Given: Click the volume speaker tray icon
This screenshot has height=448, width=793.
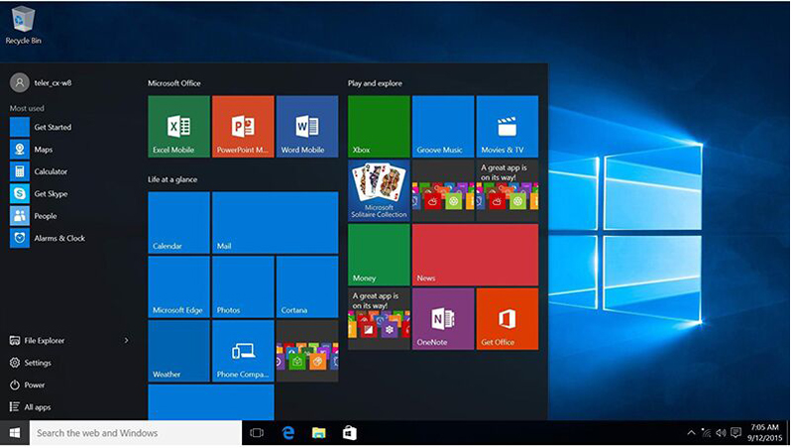Looking at the screenshot, I should tap(721, 433).
